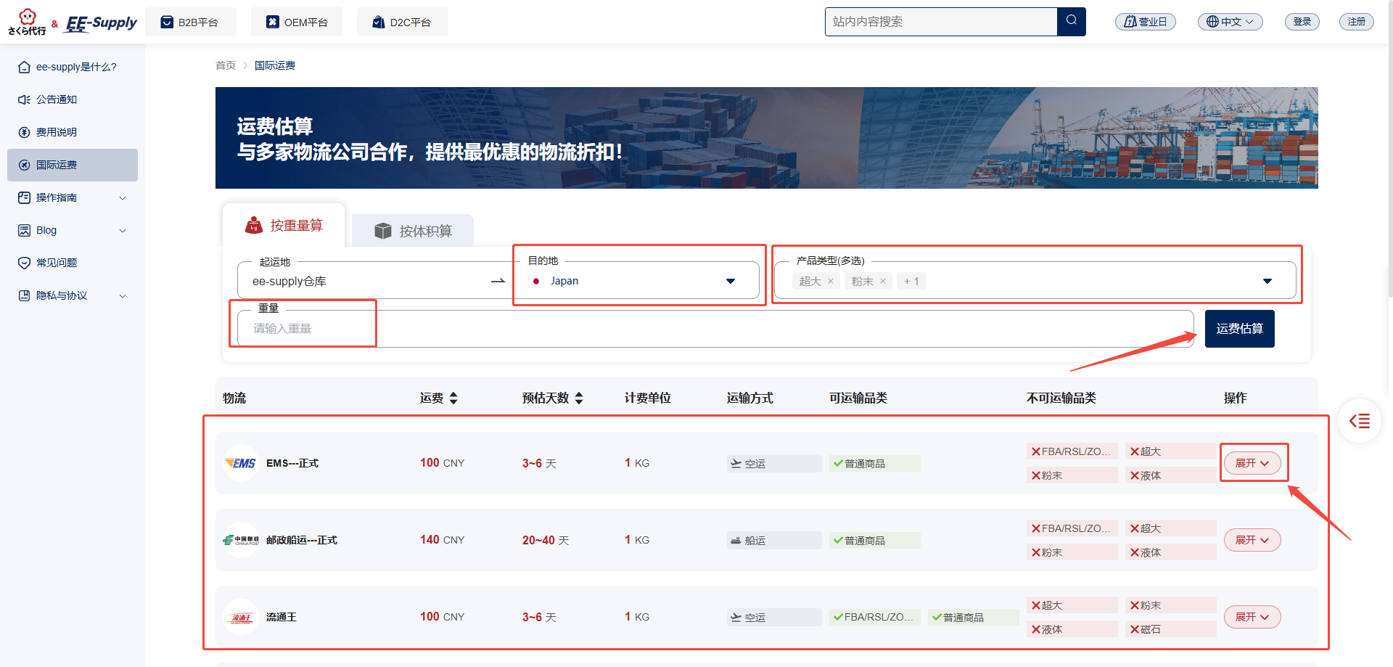
Task: Click 船运 tag in 邮政船运 row
Action: pyautogui.click(x=774, y=541)
